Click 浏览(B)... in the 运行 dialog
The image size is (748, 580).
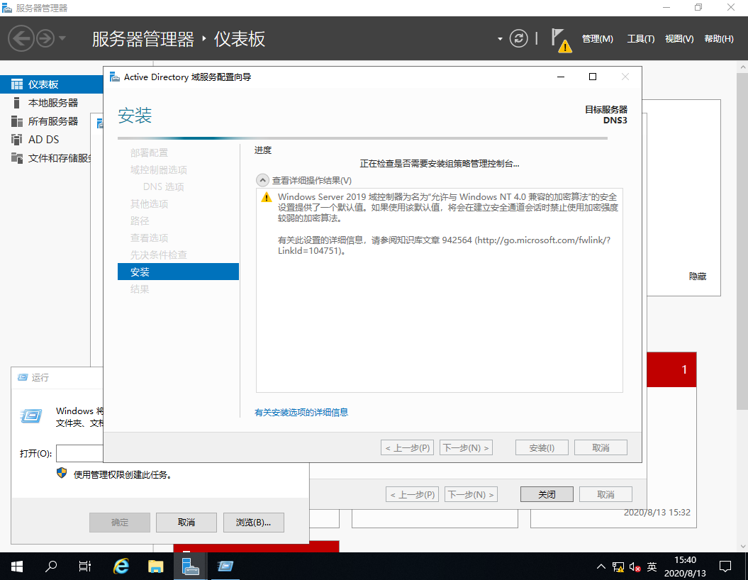click(x=253, y=523)
